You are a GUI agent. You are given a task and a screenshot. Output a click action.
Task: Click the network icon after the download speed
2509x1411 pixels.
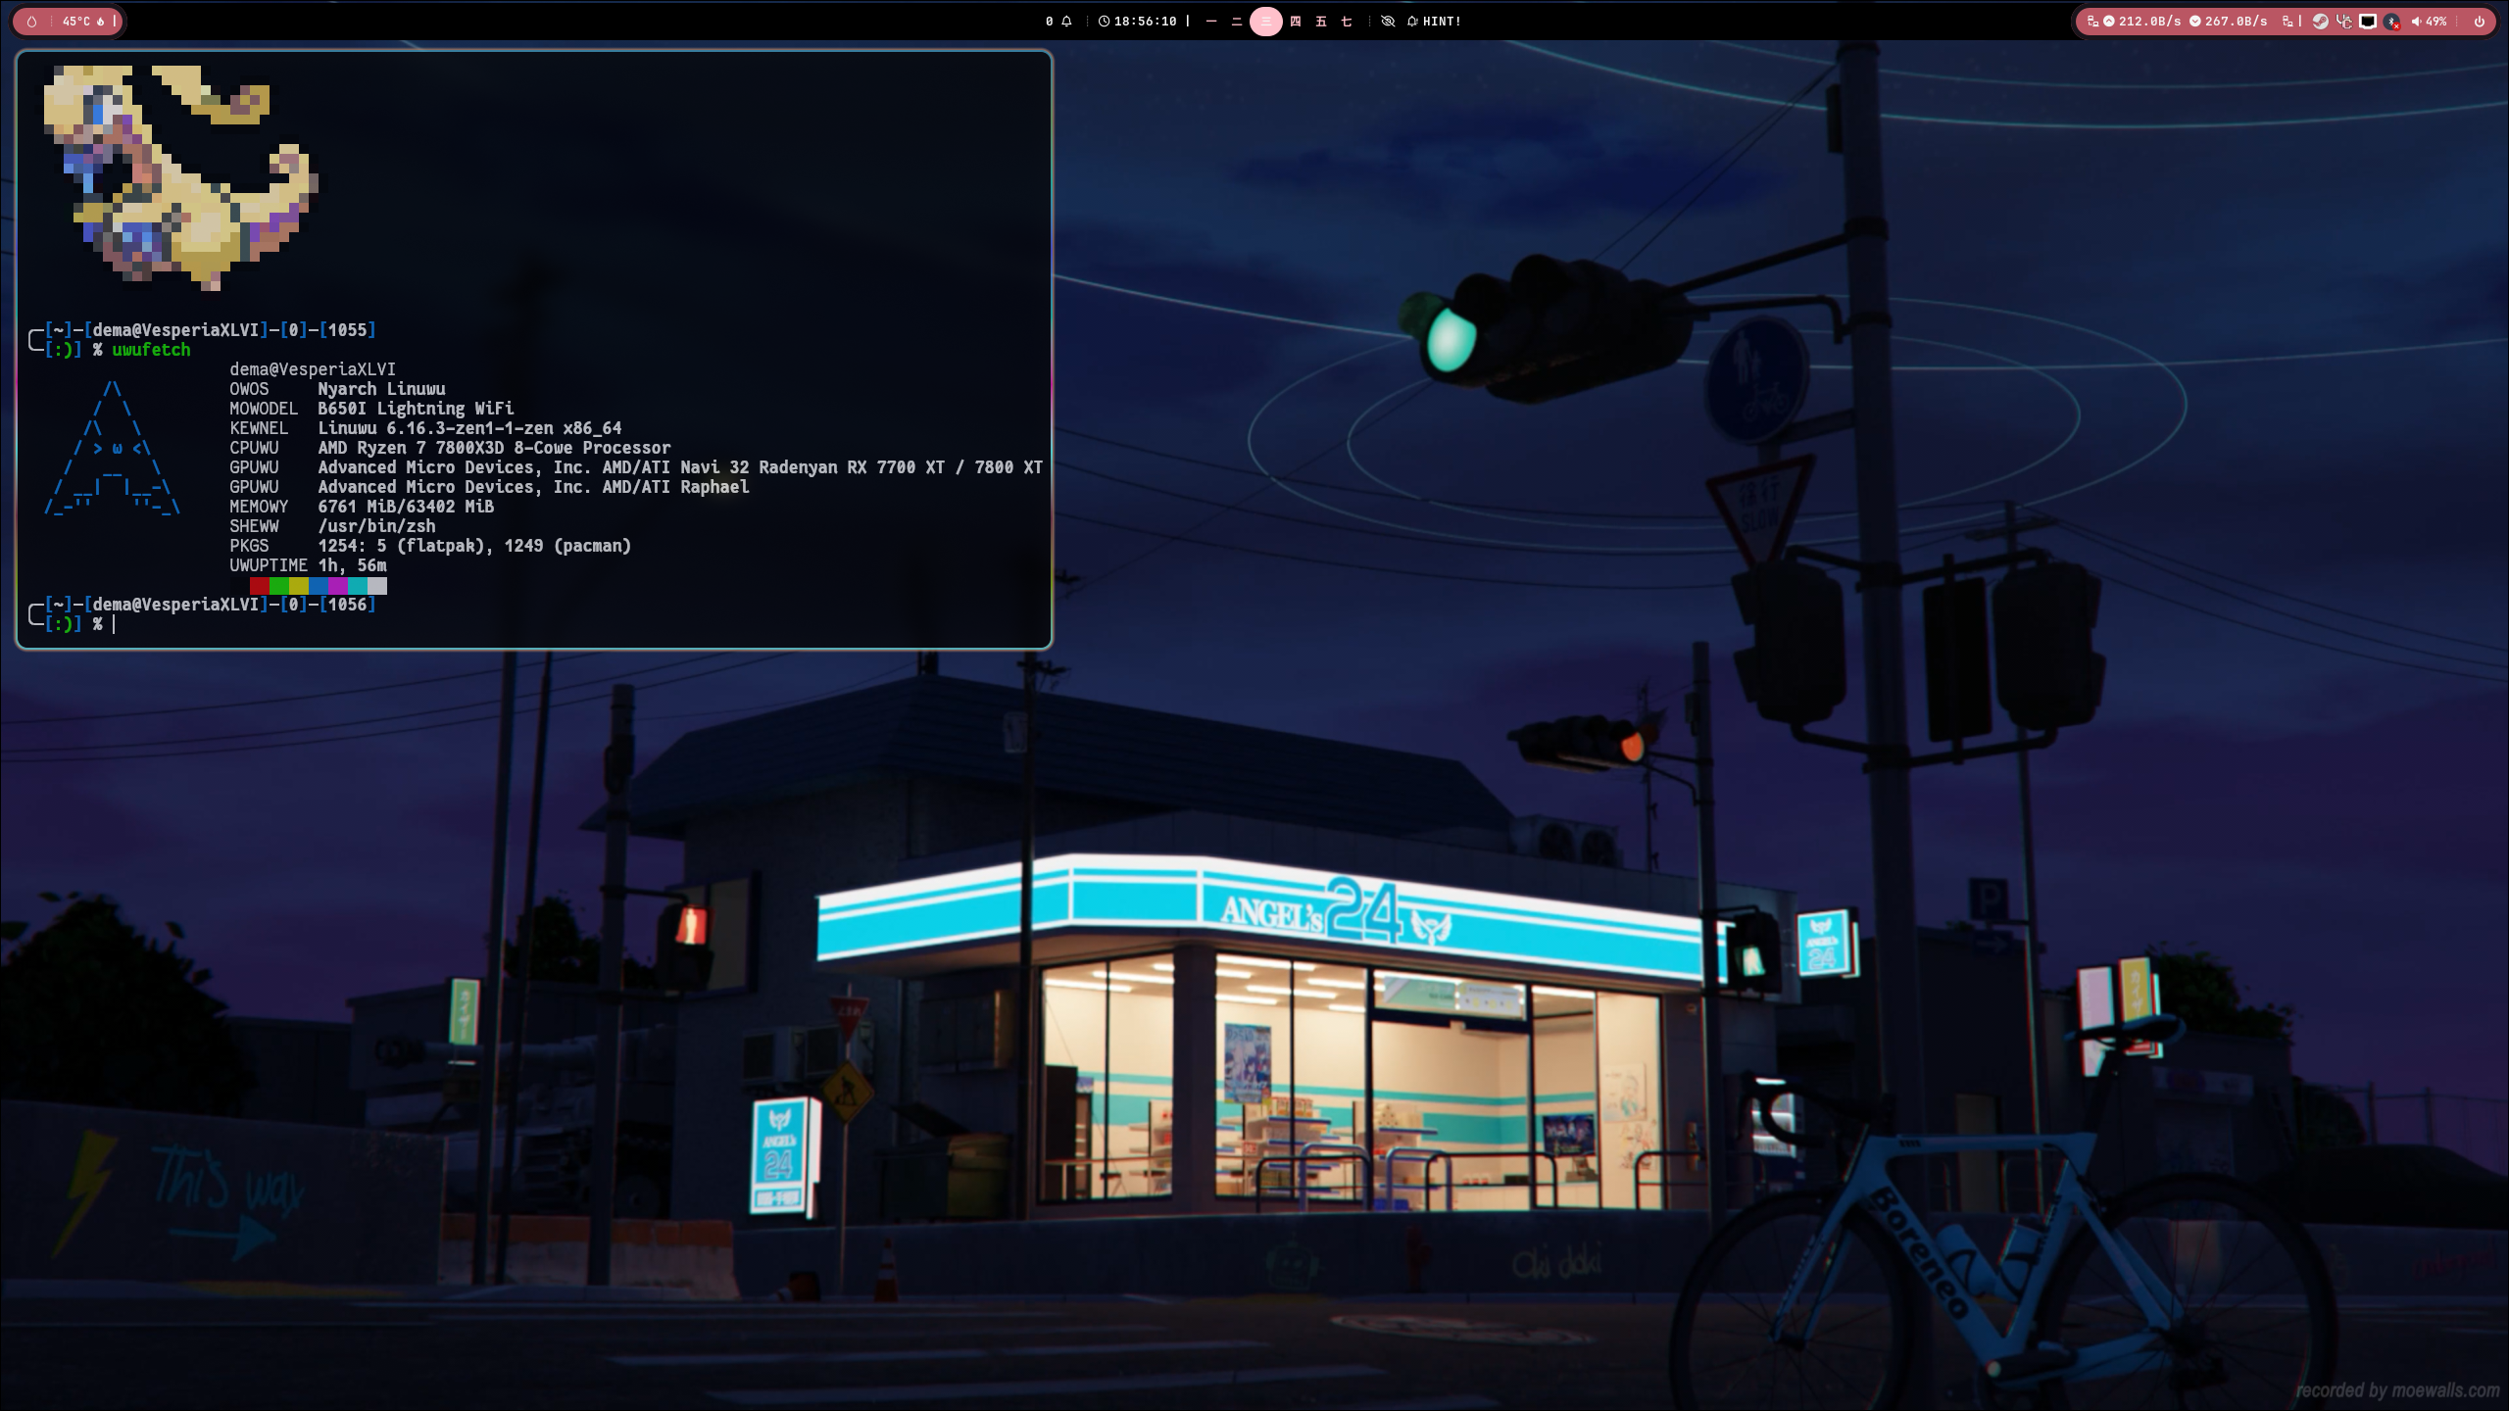point(2288,22)
